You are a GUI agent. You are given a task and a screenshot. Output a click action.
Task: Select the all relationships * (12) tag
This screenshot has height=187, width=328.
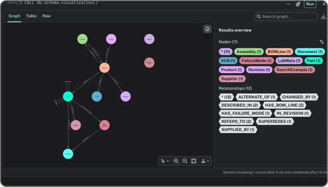tap(226, 97)
